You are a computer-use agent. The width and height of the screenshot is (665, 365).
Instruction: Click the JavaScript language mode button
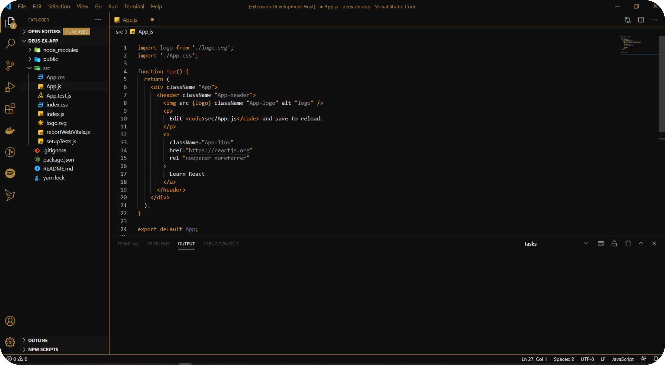click(623, 359)
